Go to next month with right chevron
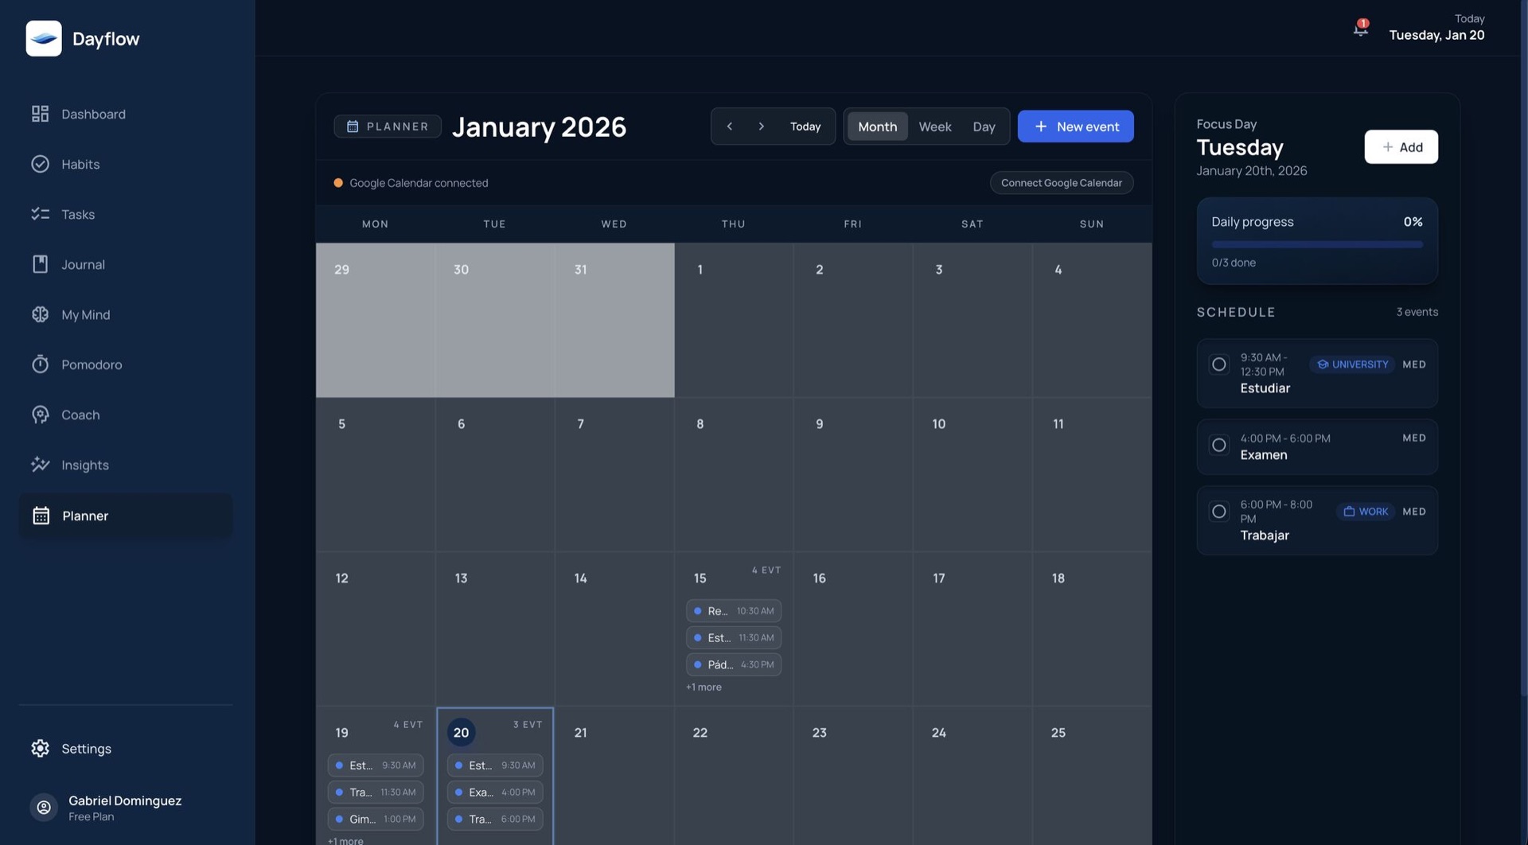1528x845 pixels. (761, 127)
